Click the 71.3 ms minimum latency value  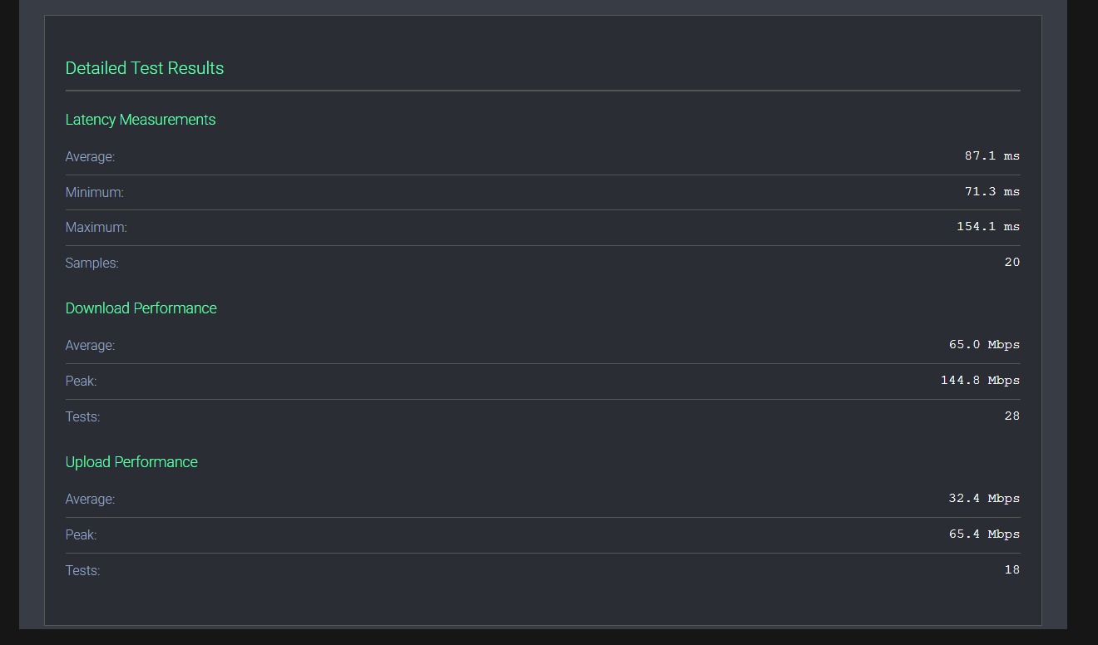coord(992,192)
